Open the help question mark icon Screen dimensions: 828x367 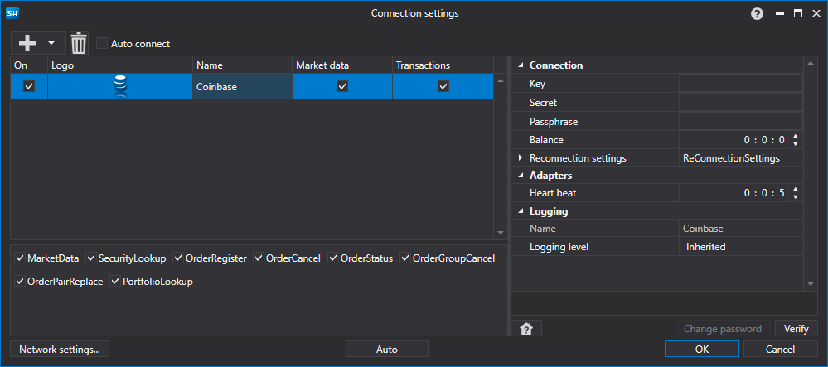758,14
